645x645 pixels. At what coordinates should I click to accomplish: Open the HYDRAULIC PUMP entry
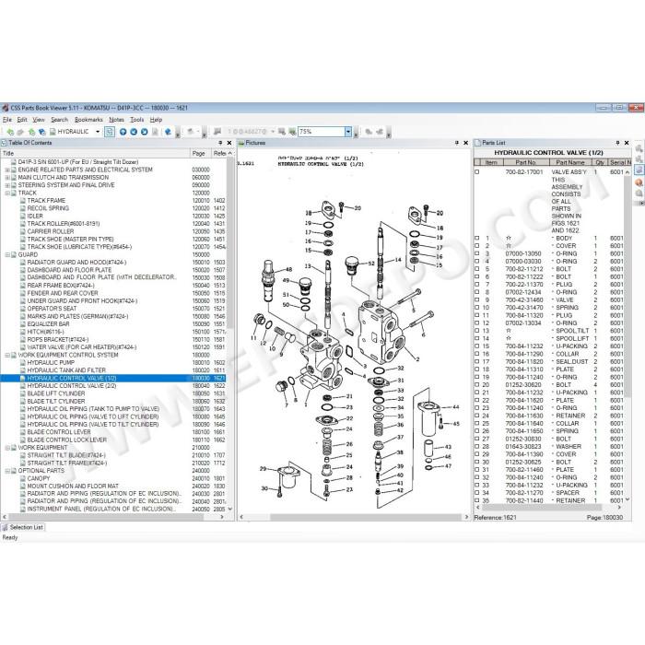(x=51, y=363)
